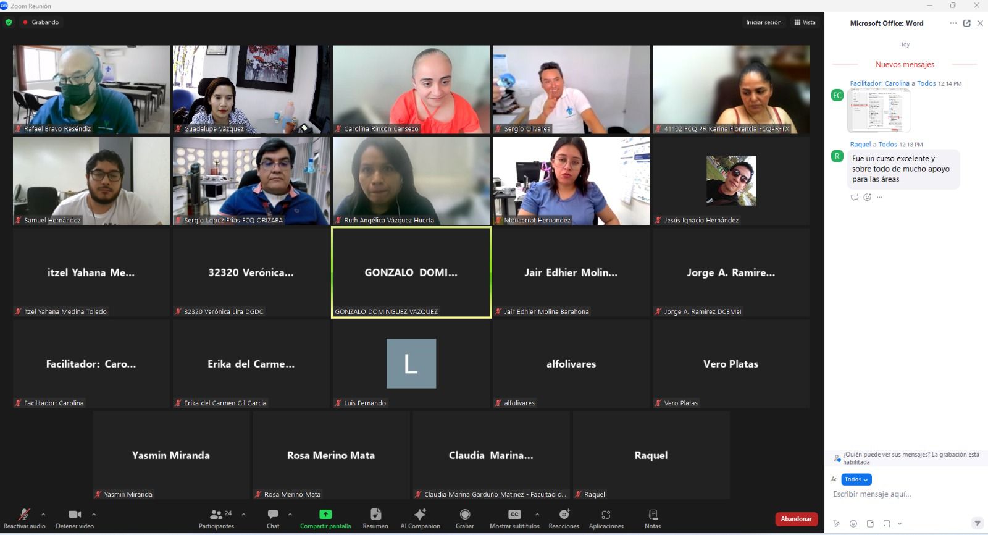Viewport: 988px width, 535px height.
Task: Click the Escribir mensaje aquí text field
Action: [x=902, y=494]
